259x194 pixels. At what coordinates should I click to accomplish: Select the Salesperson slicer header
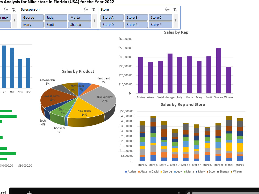tap(30, 10)
